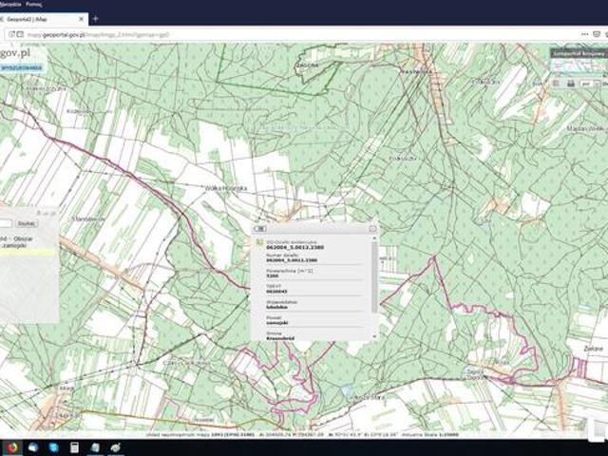Click the parcel icon next to ID Działki
608x456 pixels.
tap(259, 244)
